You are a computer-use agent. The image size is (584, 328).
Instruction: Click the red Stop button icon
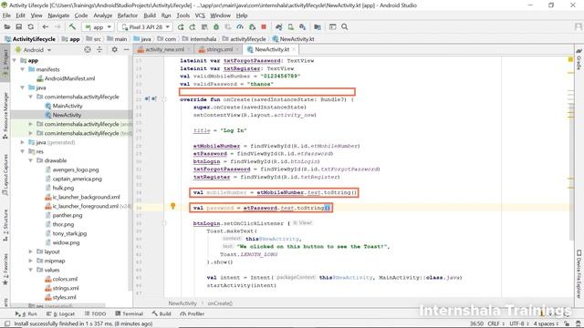coord(264,26)
